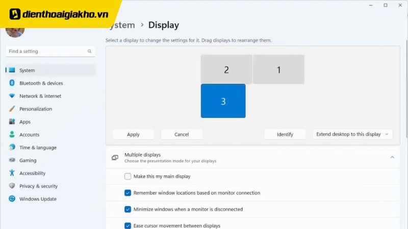The height and width of the screenshot is (229, 408).
Task: Select blue display 3 in arrangement
Action: point(223,101)
